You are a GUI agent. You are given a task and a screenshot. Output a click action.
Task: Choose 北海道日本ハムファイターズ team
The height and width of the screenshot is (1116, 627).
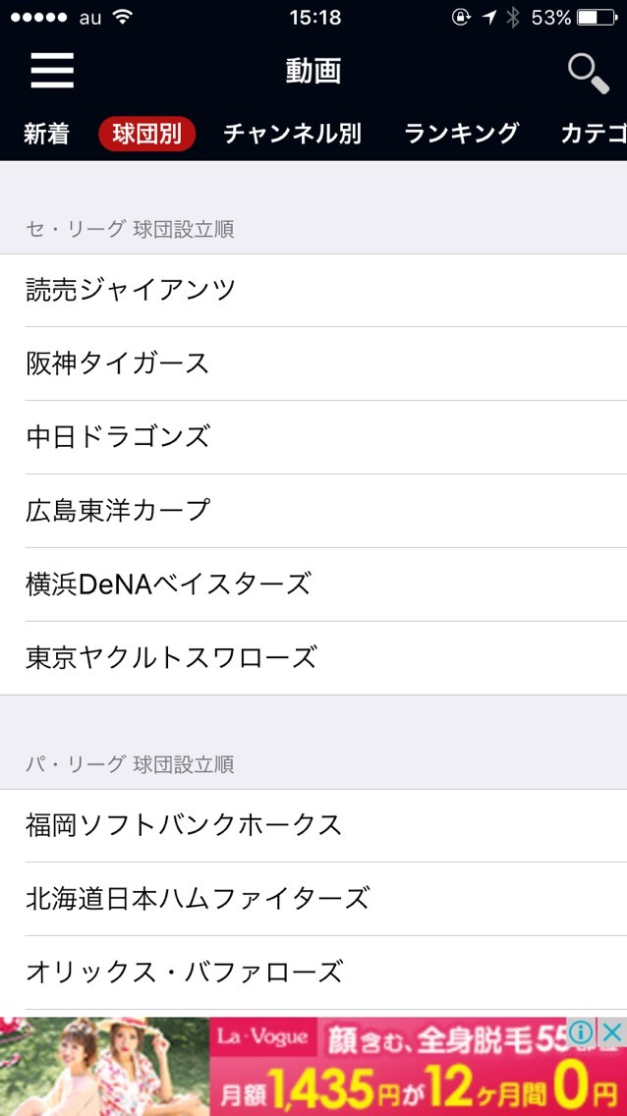click(x=313, y=899)
